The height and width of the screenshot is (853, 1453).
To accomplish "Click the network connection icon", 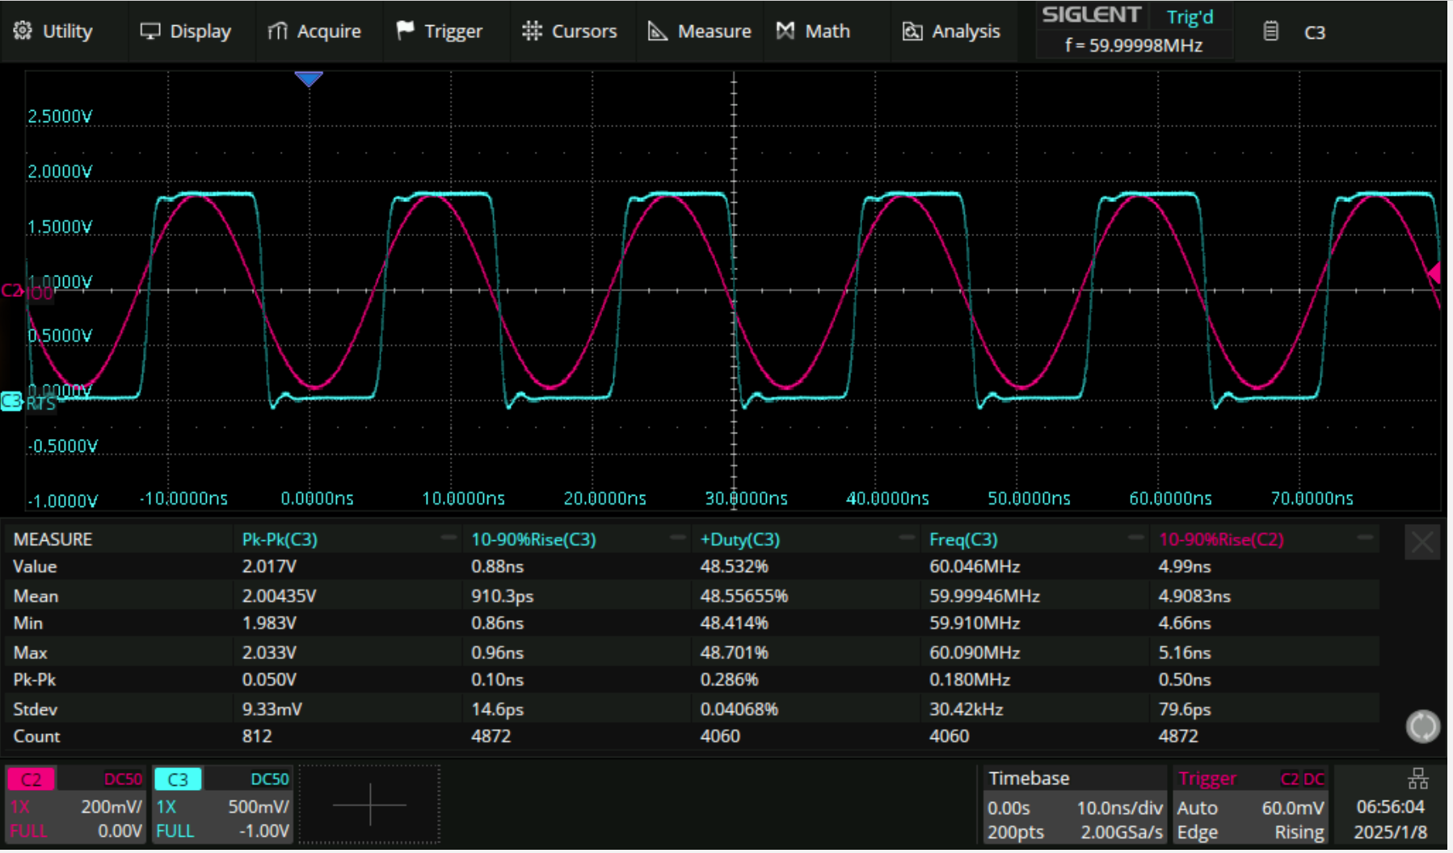I will tap(1417, 779).
